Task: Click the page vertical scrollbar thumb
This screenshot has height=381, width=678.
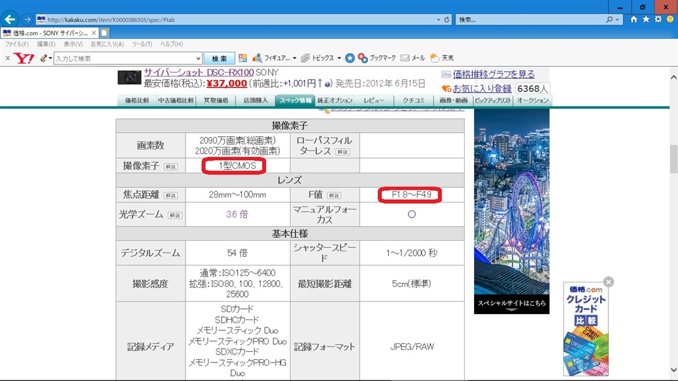Action: pyautogui.click(x=673, y=157)
